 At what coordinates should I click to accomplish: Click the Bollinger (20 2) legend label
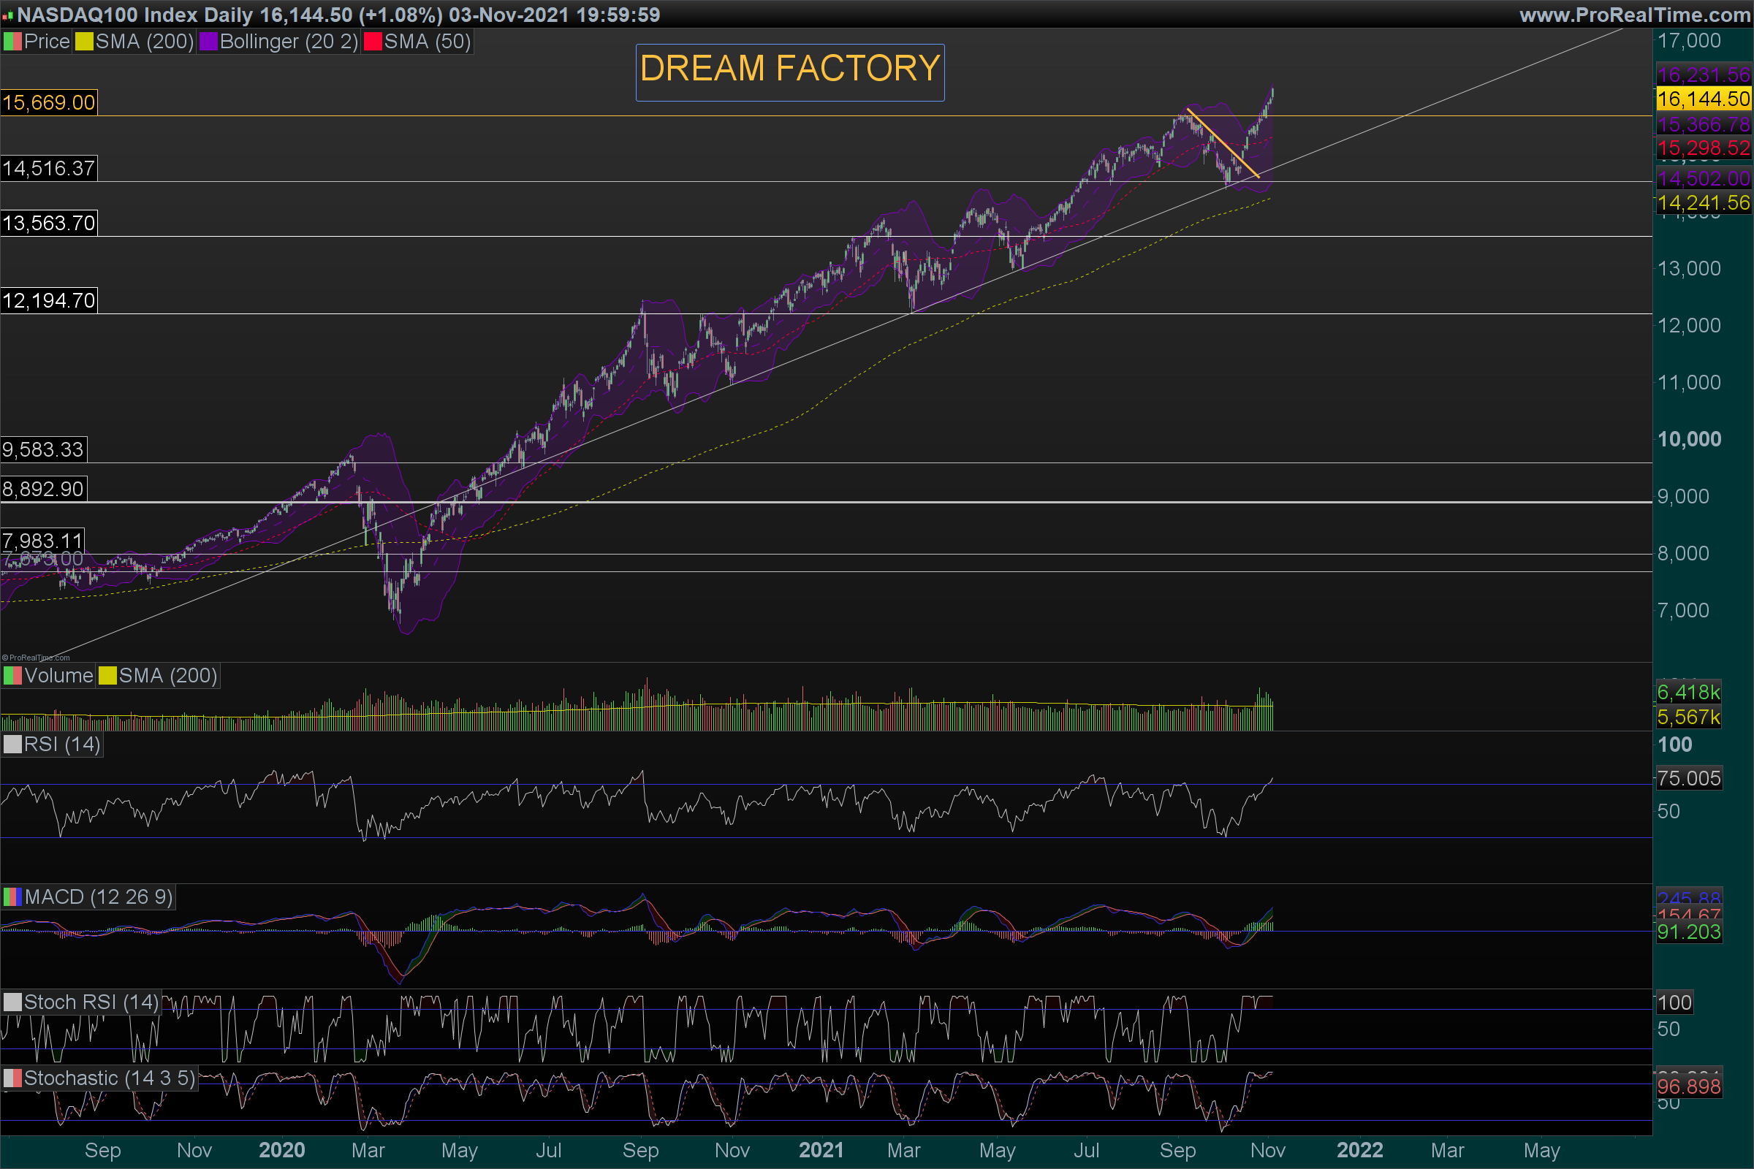pos(289,42)
